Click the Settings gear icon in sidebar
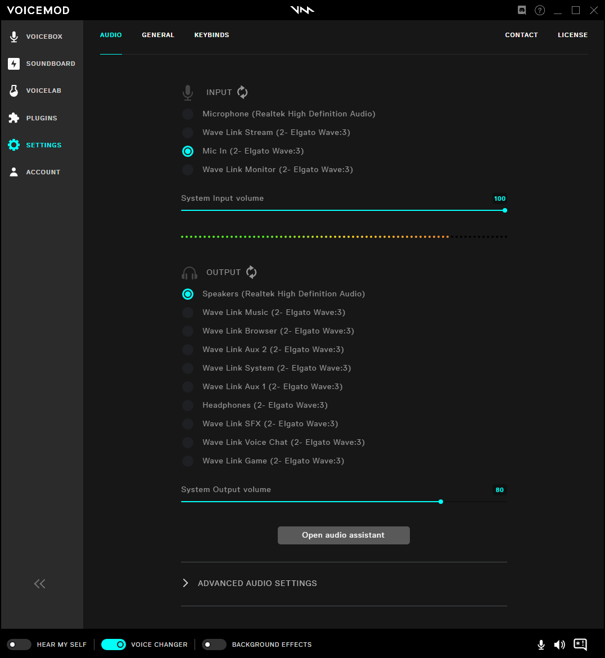 pos(14,145)
